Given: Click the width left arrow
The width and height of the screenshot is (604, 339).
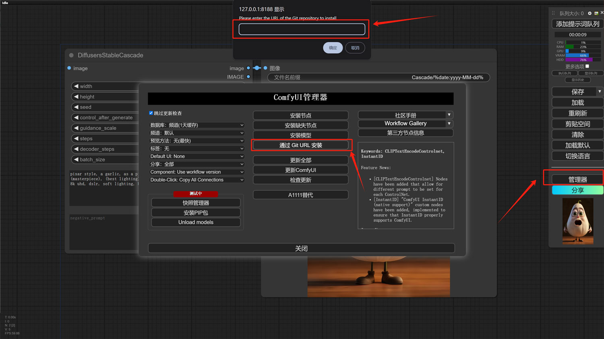Looking at the screenshot, I should tap(76, 86).
